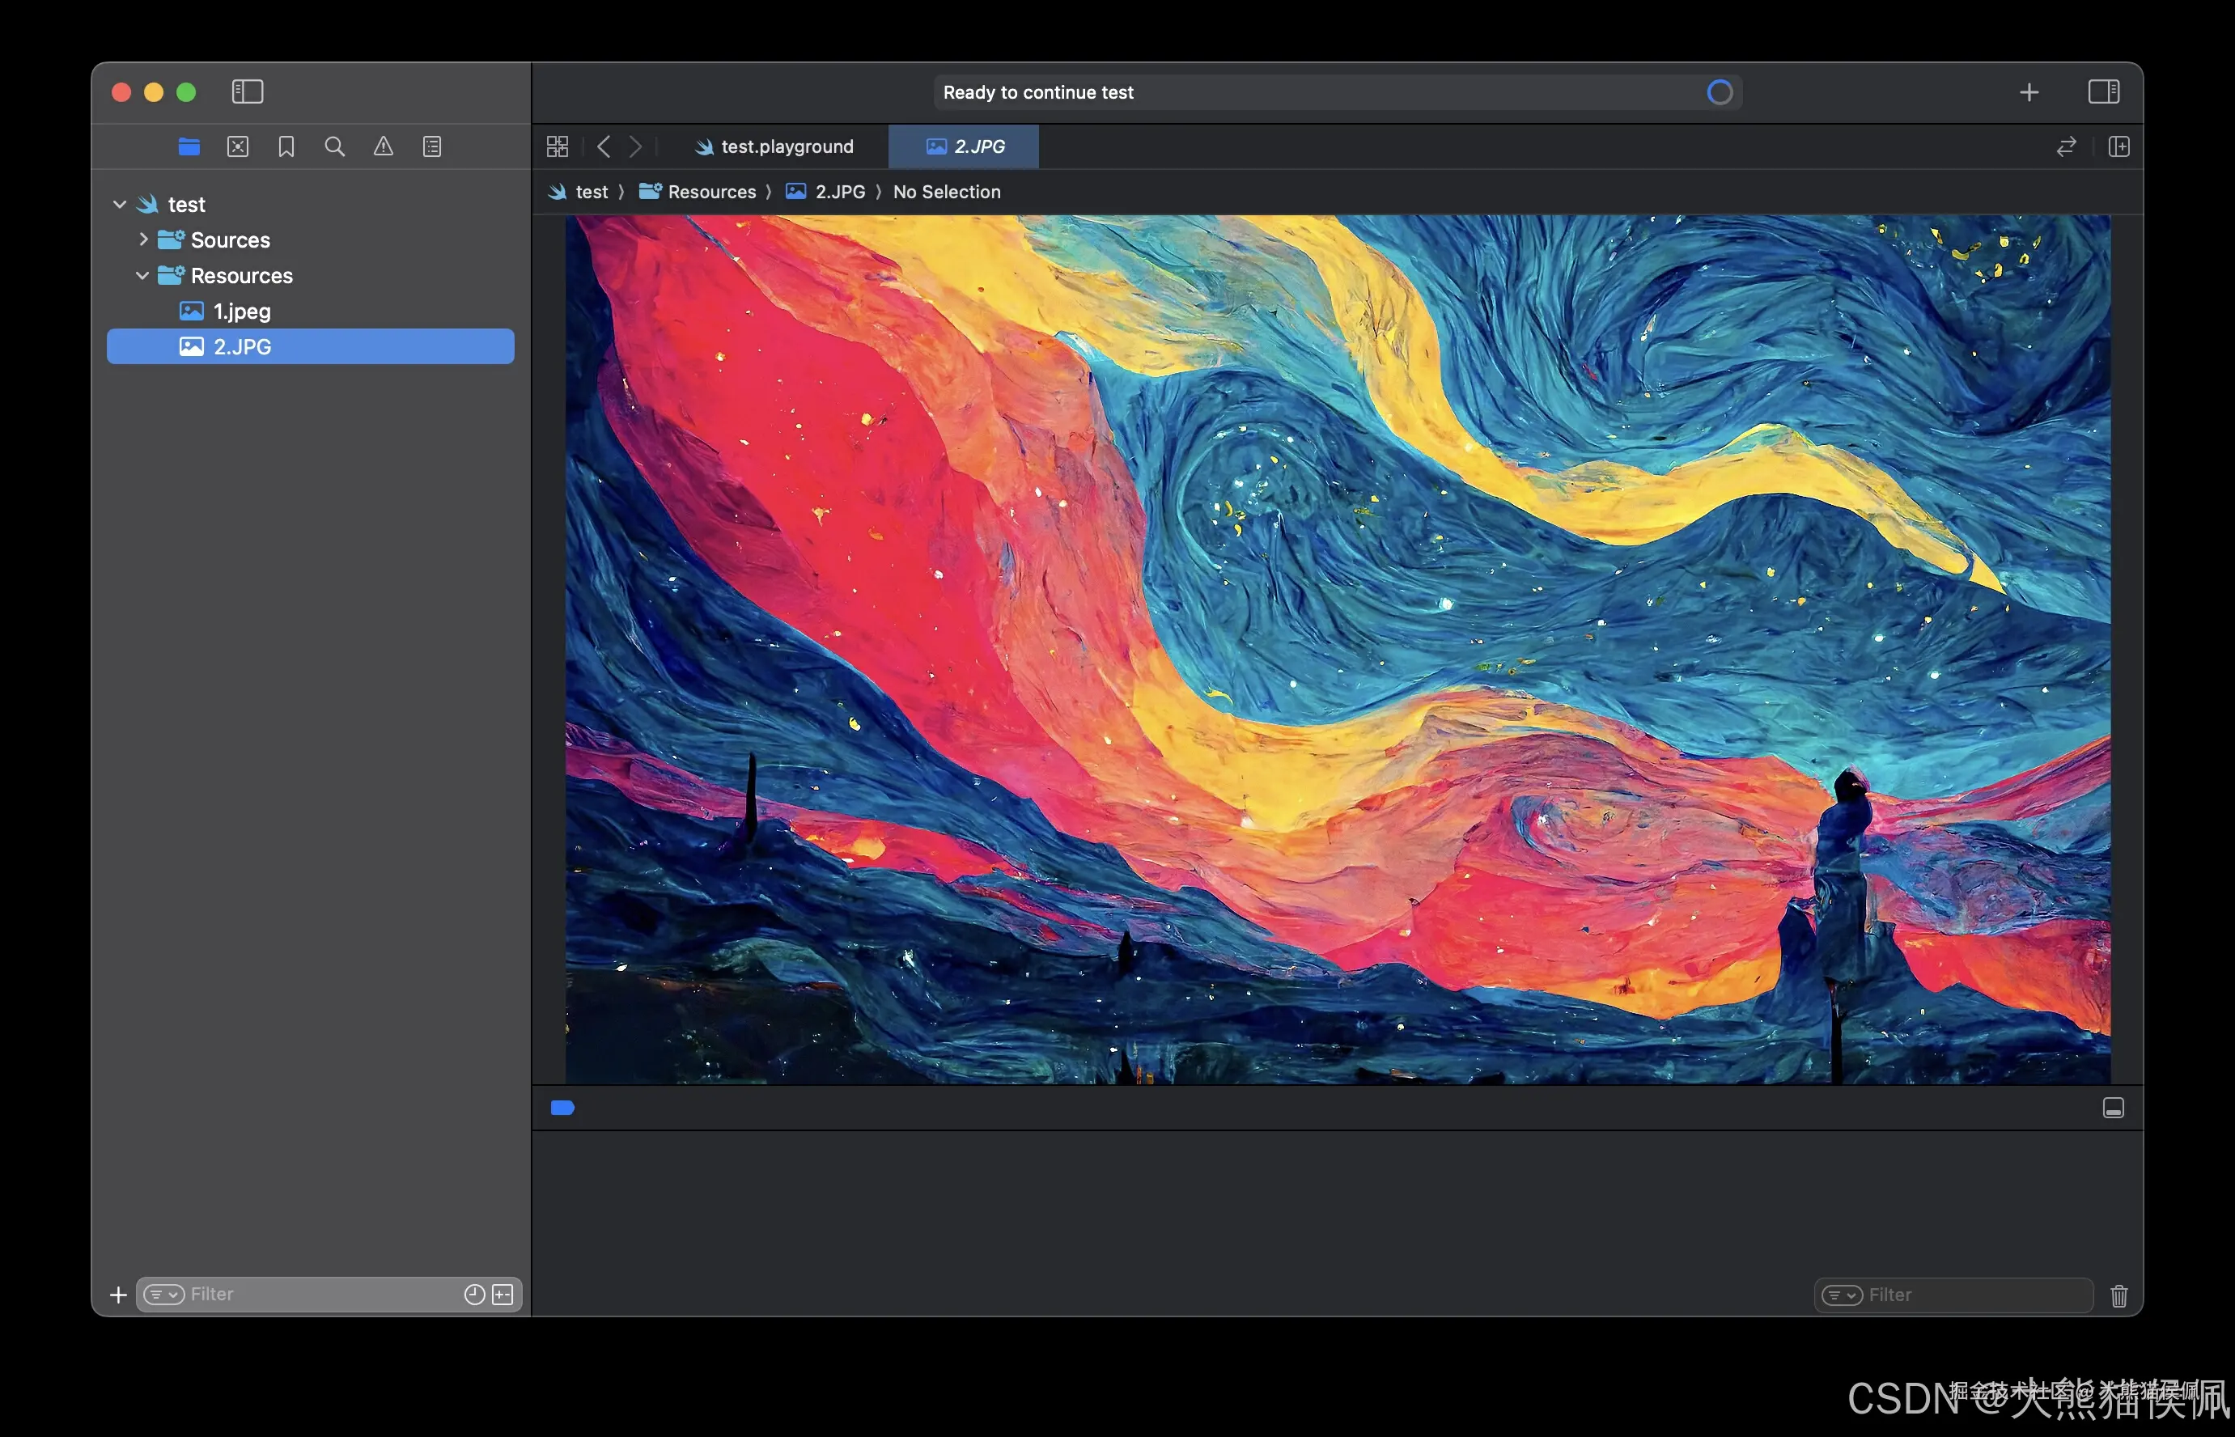Go back with the left arrow
Image resolution: width=2235 pixels, height=1437 pixels.
604,146
